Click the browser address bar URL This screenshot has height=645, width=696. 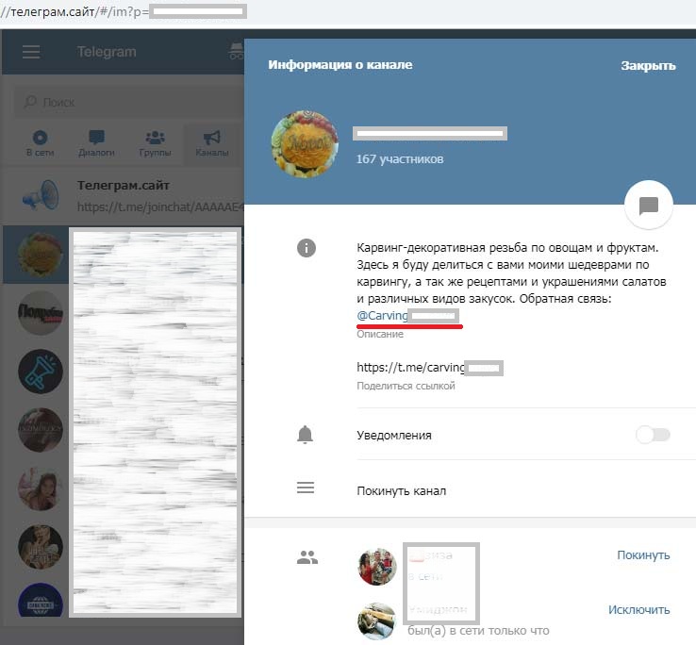tap(124, 11)
